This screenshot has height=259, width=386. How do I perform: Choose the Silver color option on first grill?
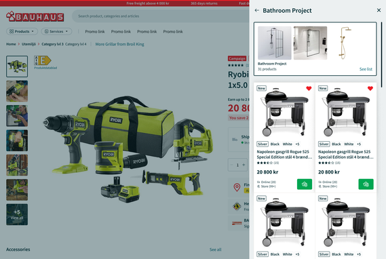point(263,144)
